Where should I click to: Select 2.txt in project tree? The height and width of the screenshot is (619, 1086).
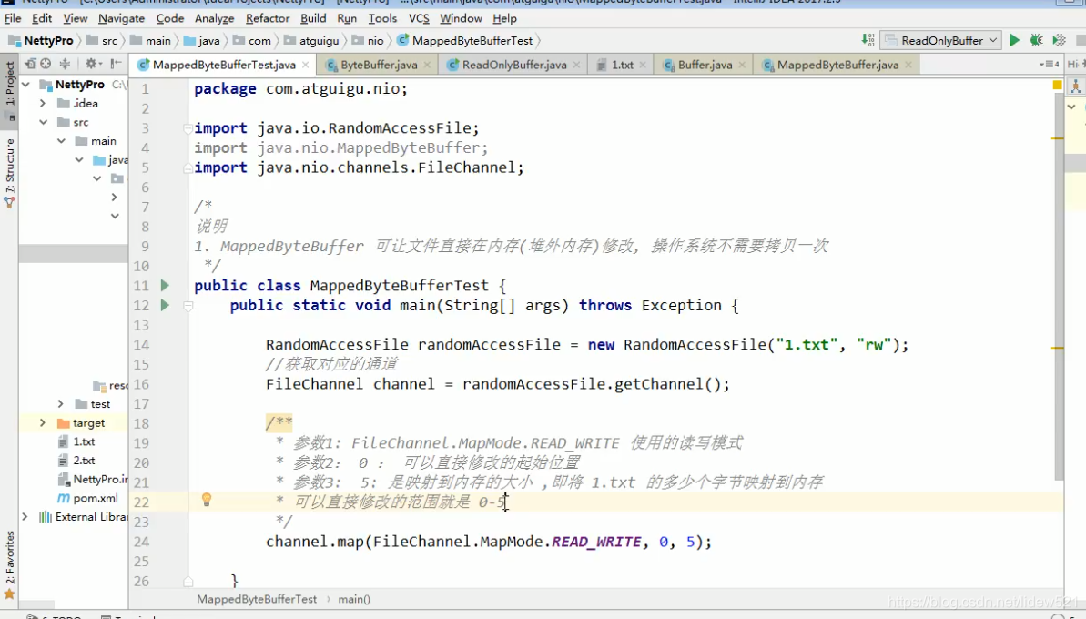point(84,461)
